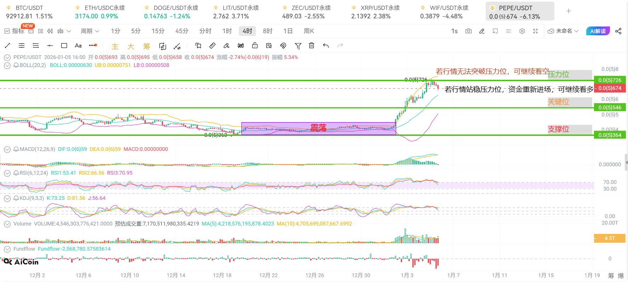Click the ruler measurement tool
The width and height of the screenshot is (628, 282).
(212, 46)
